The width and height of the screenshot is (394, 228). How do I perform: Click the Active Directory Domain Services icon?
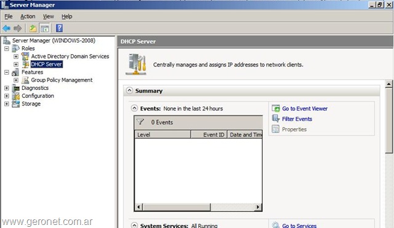point(25,56)
